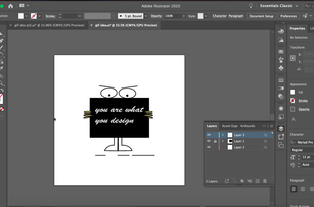Expand Layer 3 contents arrow

(x=223, y=135)
